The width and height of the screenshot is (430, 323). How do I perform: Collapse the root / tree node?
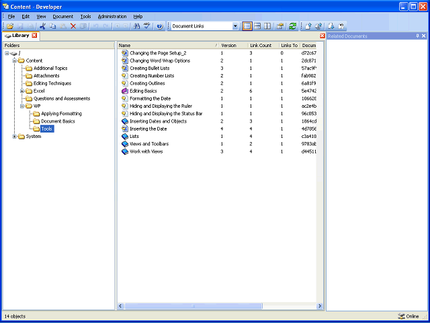(x=7, y=53)
